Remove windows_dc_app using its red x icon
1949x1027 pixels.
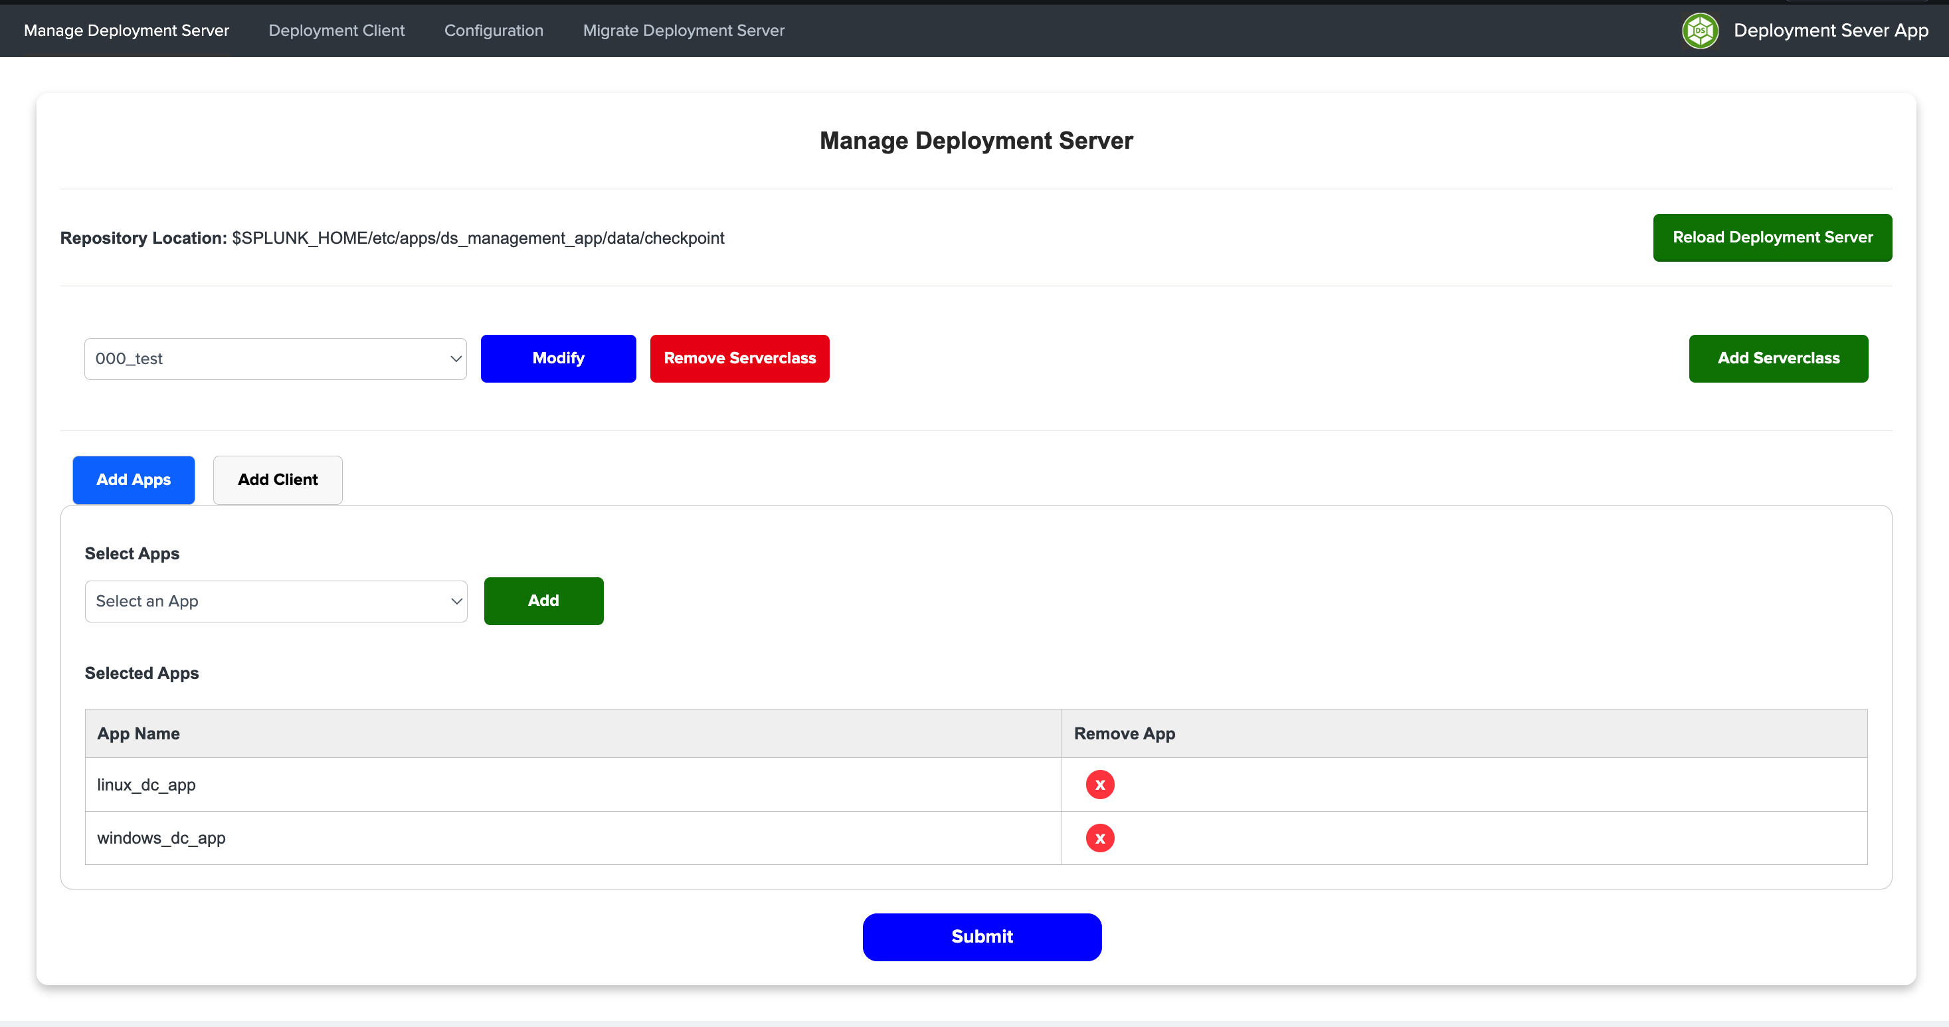point(1099,838)
